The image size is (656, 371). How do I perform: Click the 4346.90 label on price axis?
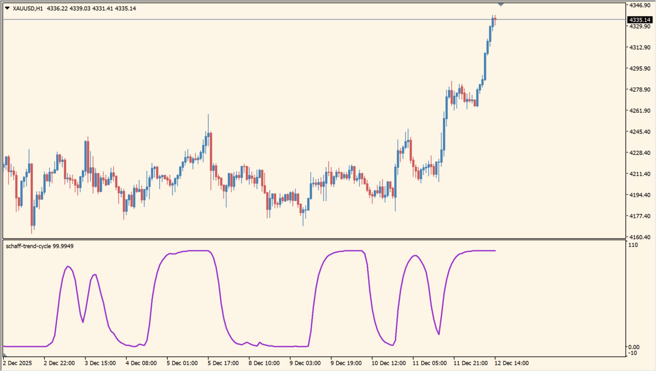pos(640,5)
